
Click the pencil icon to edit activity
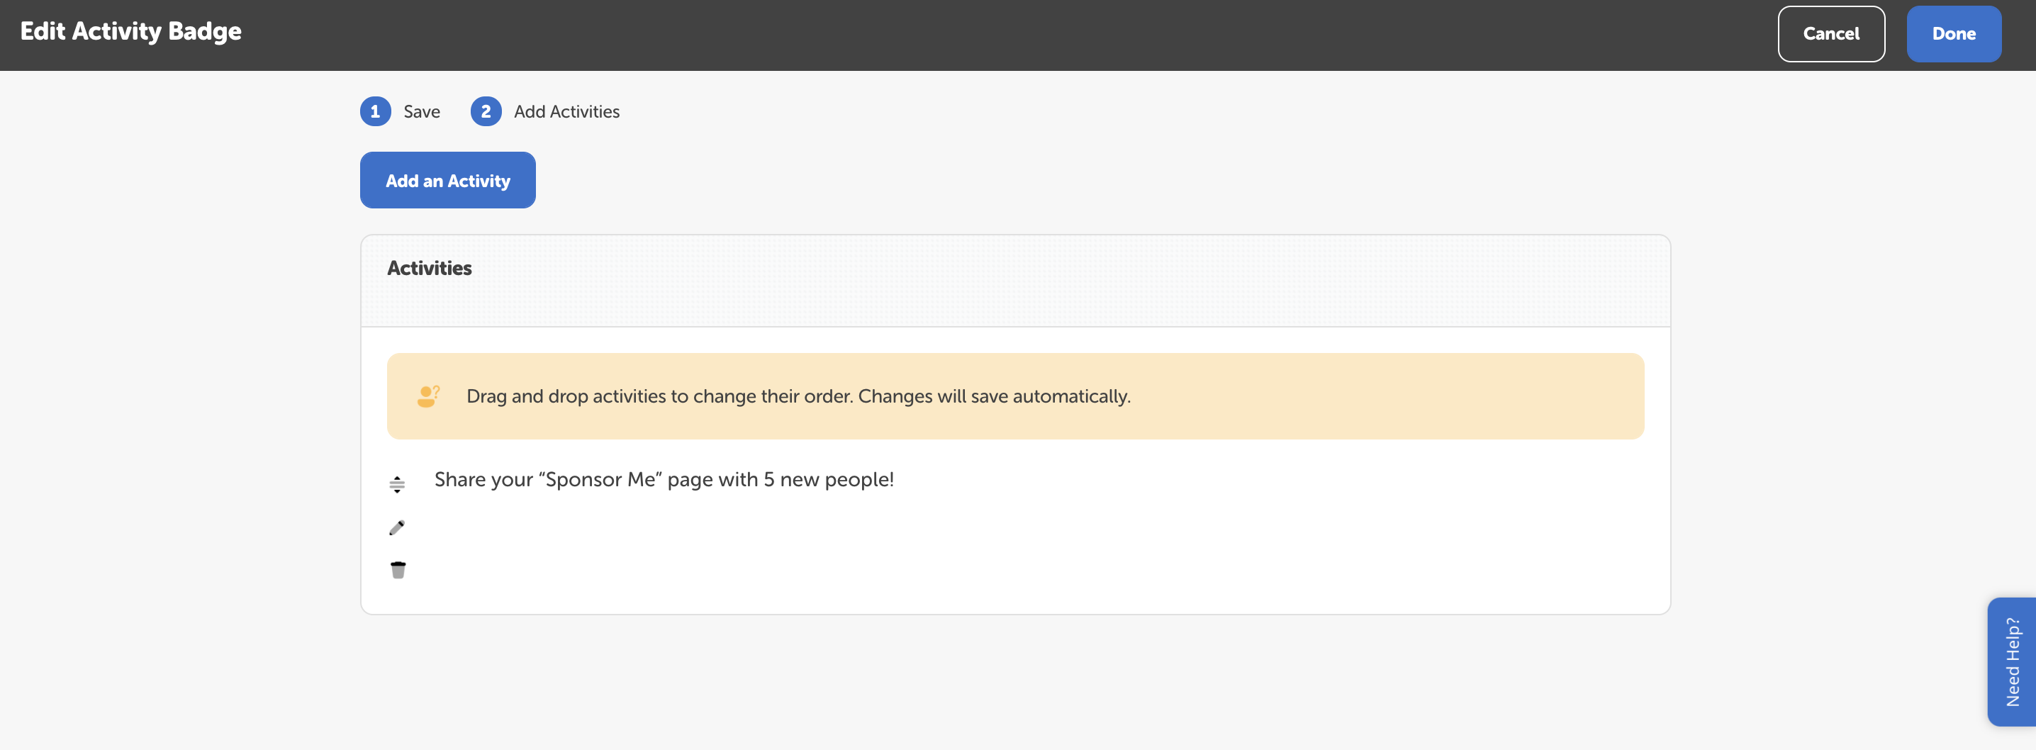point(397,527)
